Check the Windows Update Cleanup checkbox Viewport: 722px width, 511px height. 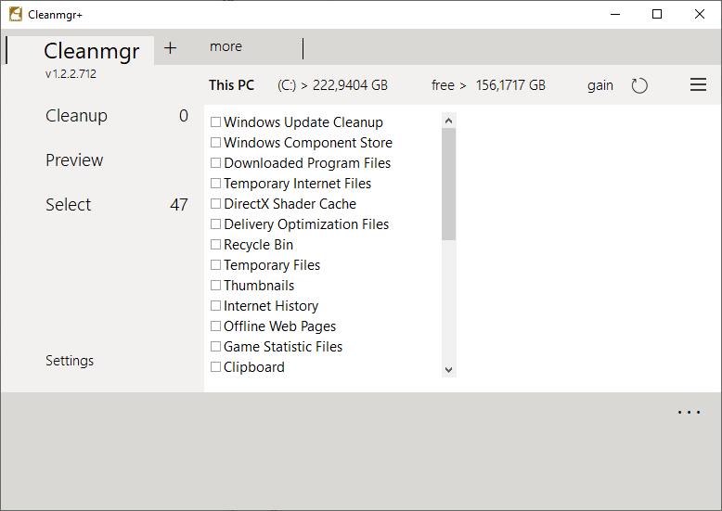(x=215, y=122)
